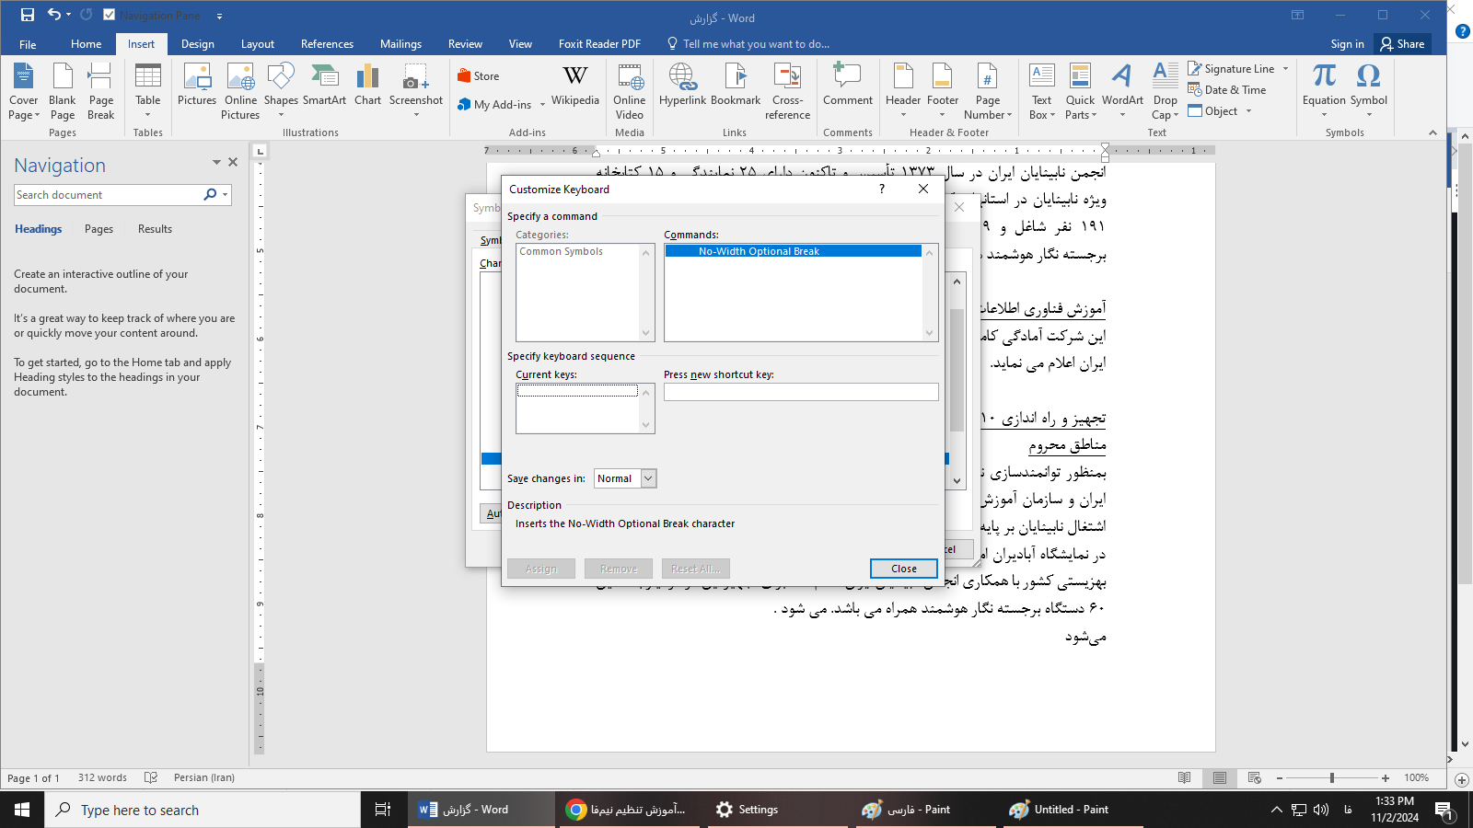Insert a Text Box
The image size is (1473, 828).
pos(1042,92)
